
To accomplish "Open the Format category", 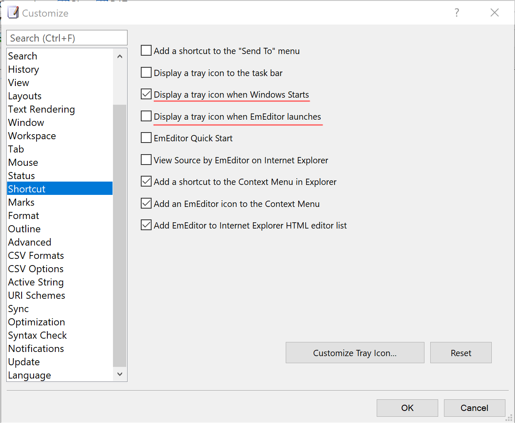I will [x=60, y=216].
